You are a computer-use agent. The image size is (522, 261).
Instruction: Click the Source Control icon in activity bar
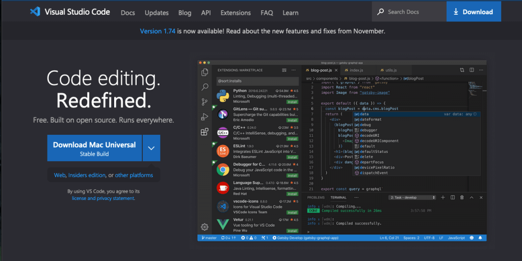coord(205,102)
